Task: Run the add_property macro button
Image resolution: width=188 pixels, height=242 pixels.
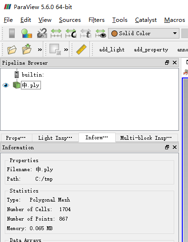Action: coord(151,49)
